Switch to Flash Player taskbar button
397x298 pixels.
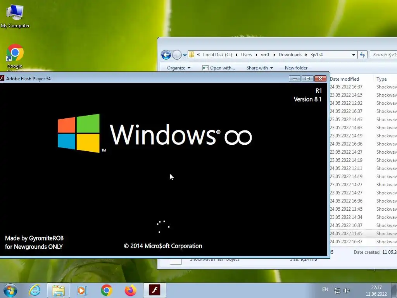[x=155, y=290]
